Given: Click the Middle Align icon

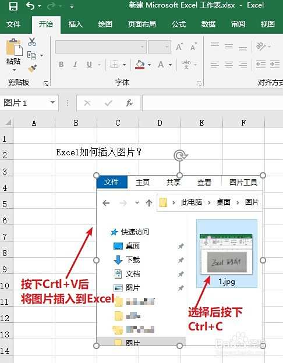Looking at the screenshot, I should (x=229, y=47).
